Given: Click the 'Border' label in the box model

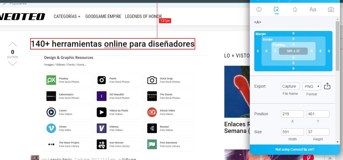Looking at the screenshot, I should click(x=268, y=40).
